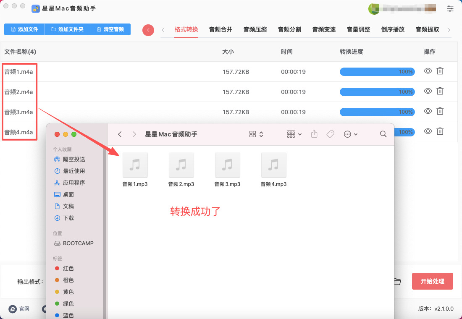Click the 大小 column header

pyautogui.click(x=228, y=52)
